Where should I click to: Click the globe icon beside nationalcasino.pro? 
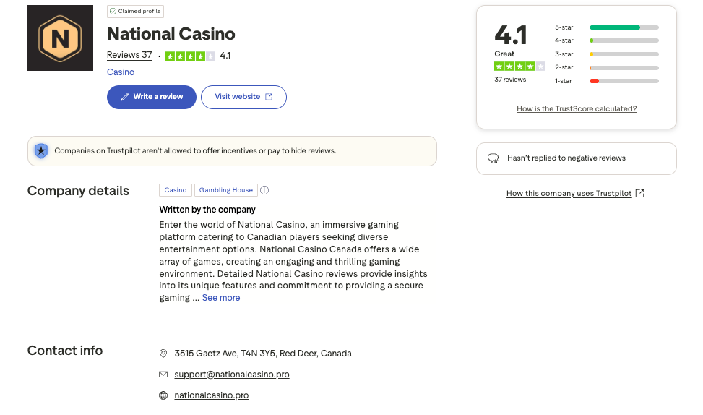tap(163, 395)
